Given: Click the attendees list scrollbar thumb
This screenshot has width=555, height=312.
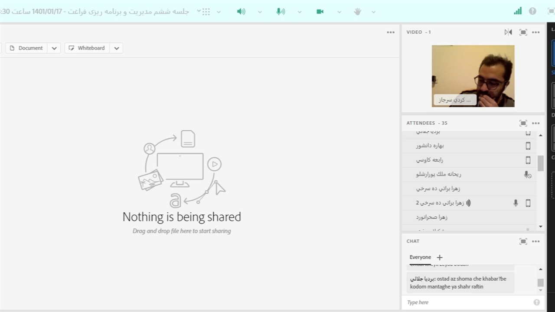Looking at the screenshot, I should [x=540, y=163].
